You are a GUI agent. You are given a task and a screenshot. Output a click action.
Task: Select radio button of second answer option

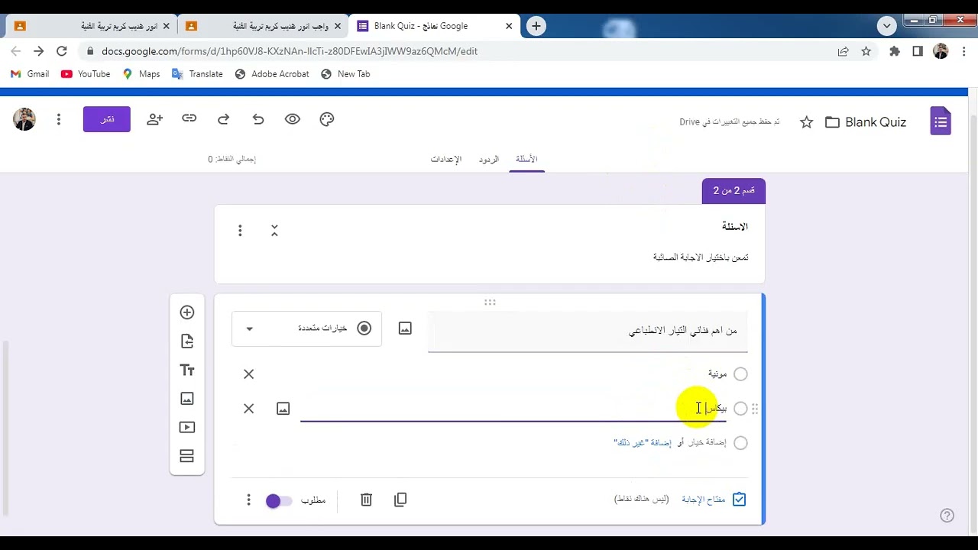[x=740, y=409]
